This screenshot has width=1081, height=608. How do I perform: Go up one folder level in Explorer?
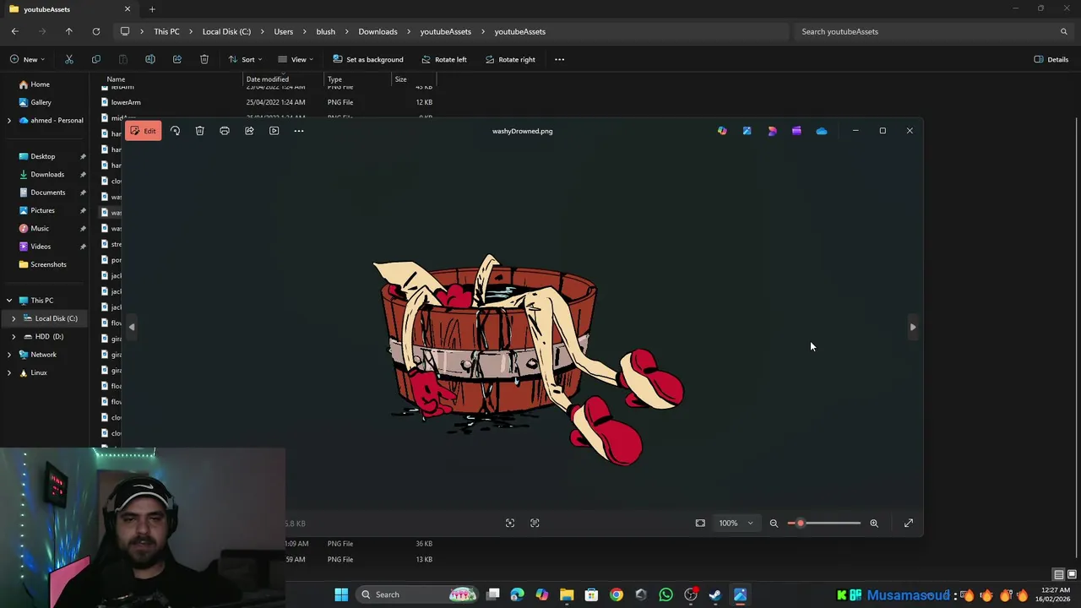(x=69, y=31)
